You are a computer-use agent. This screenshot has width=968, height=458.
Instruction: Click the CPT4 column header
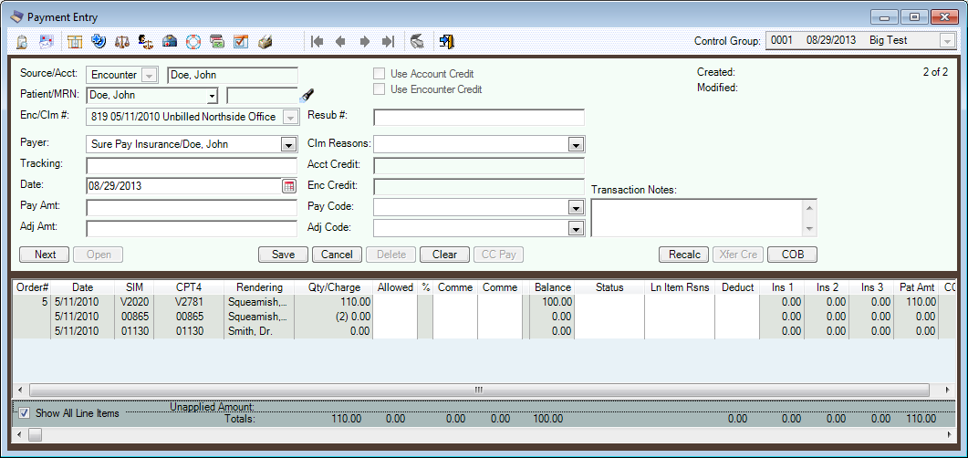click(188, 287)
